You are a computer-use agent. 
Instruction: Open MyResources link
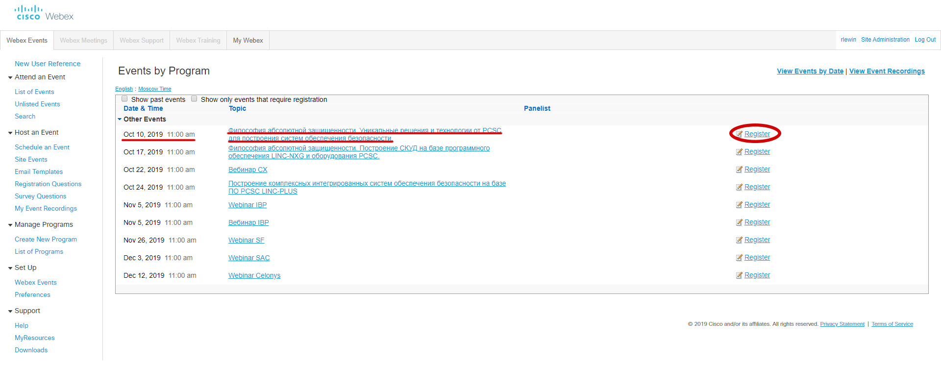tap(35, 338)
